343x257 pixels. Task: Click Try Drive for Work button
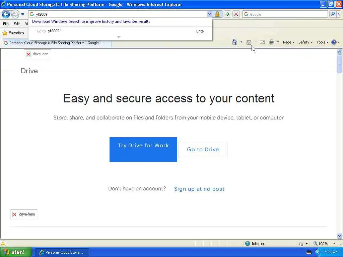143,150
